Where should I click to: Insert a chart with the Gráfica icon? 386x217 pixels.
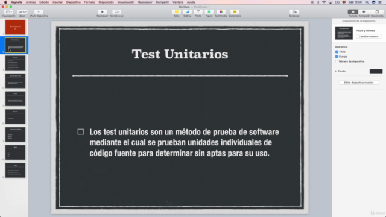pos(188,12)
